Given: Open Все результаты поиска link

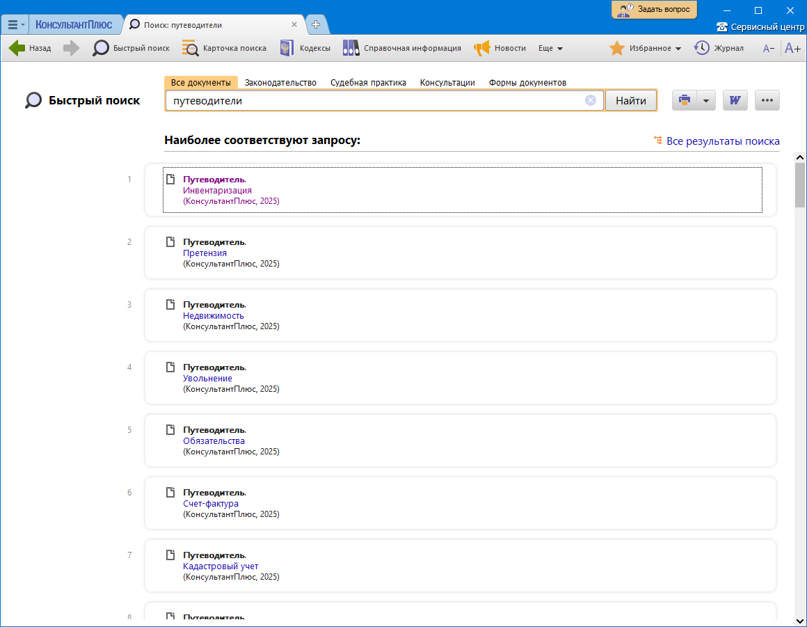Looking at the screenshot, I should [x=722, y=141].
